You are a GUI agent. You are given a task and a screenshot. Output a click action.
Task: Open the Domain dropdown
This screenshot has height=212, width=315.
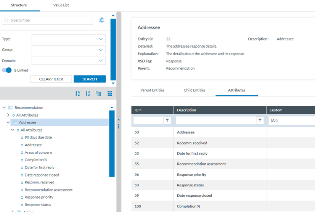tap(69, 60)
